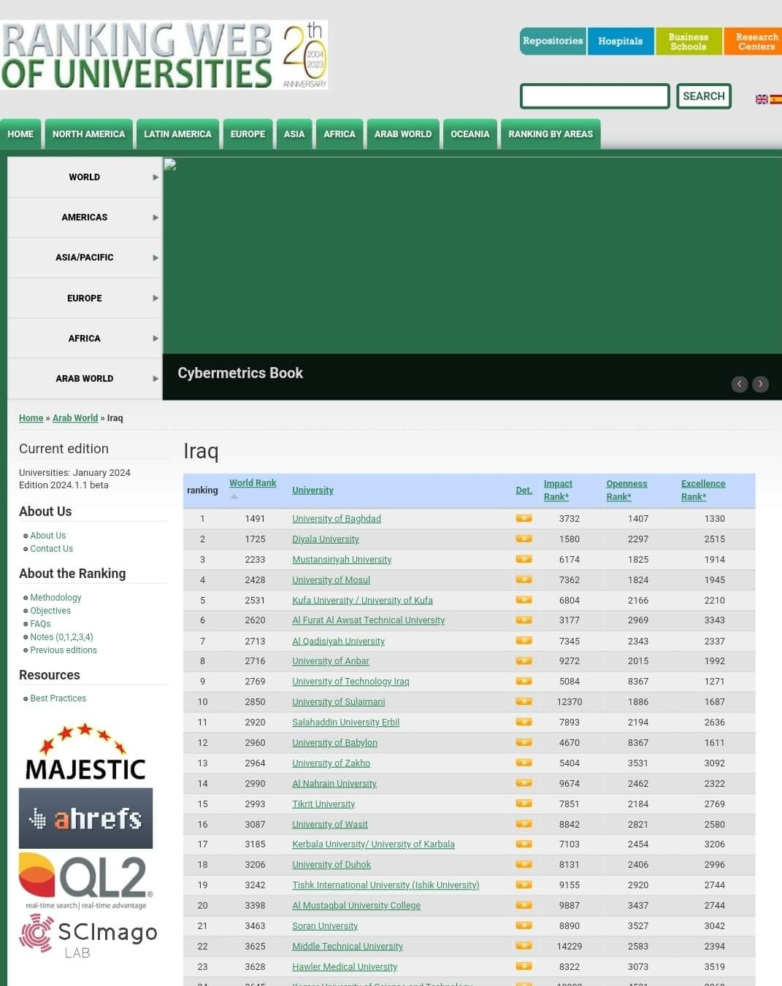Open the Home breadcrumb link
Viewport: 782px width, 986px height.
pyautogui.click(x=31, y=418)
